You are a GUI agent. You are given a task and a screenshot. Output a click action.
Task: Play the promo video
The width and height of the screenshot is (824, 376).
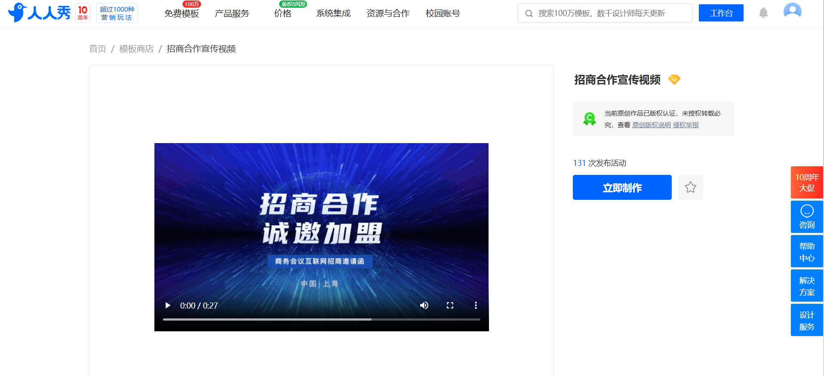click(168, 306)
